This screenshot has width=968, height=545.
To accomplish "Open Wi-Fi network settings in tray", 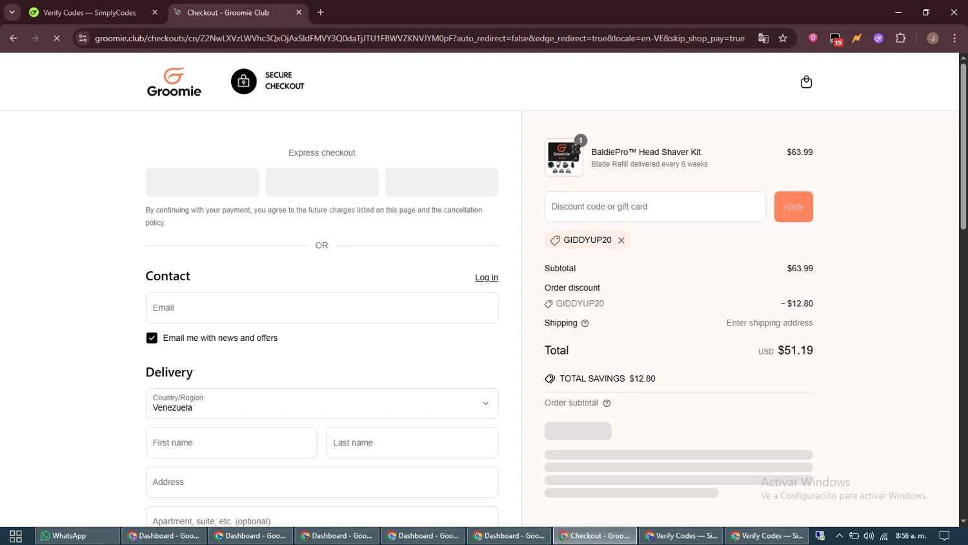I will pyautogui.click(x=884, y=536).
